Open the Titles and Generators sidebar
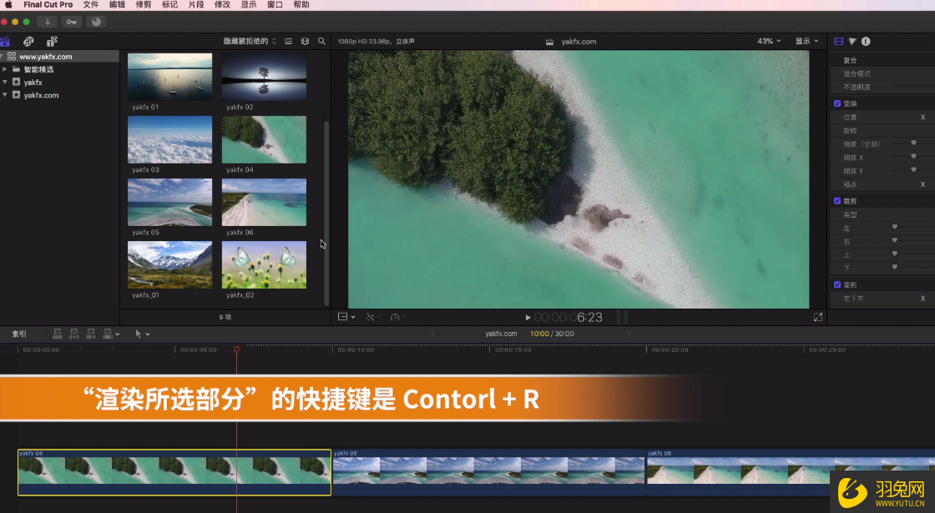935x513 pixels. tap(52, 40)
